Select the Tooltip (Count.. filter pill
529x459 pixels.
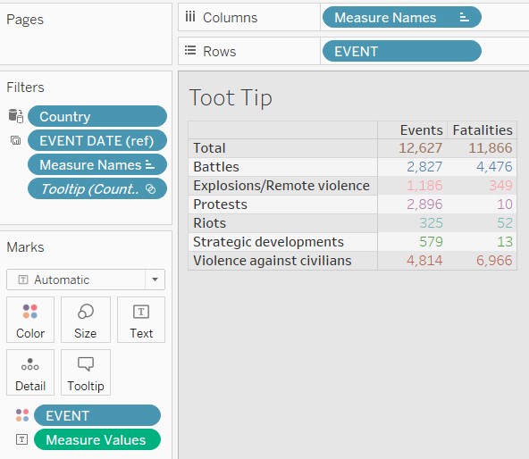coord(97,188)
